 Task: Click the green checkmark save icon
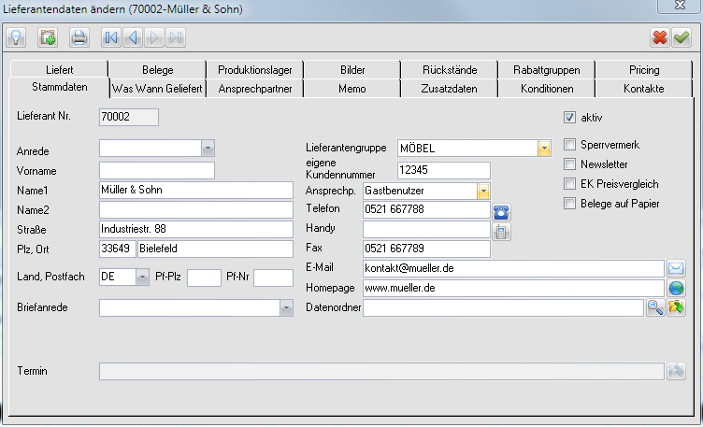coord(681,37)
